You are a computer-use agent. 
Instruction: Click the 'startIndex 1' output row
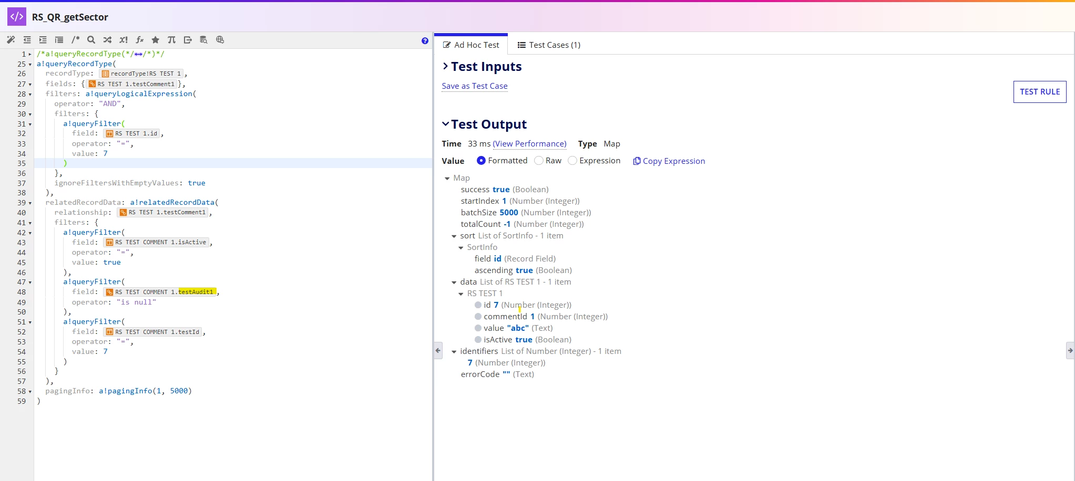(x=520, y=201)
